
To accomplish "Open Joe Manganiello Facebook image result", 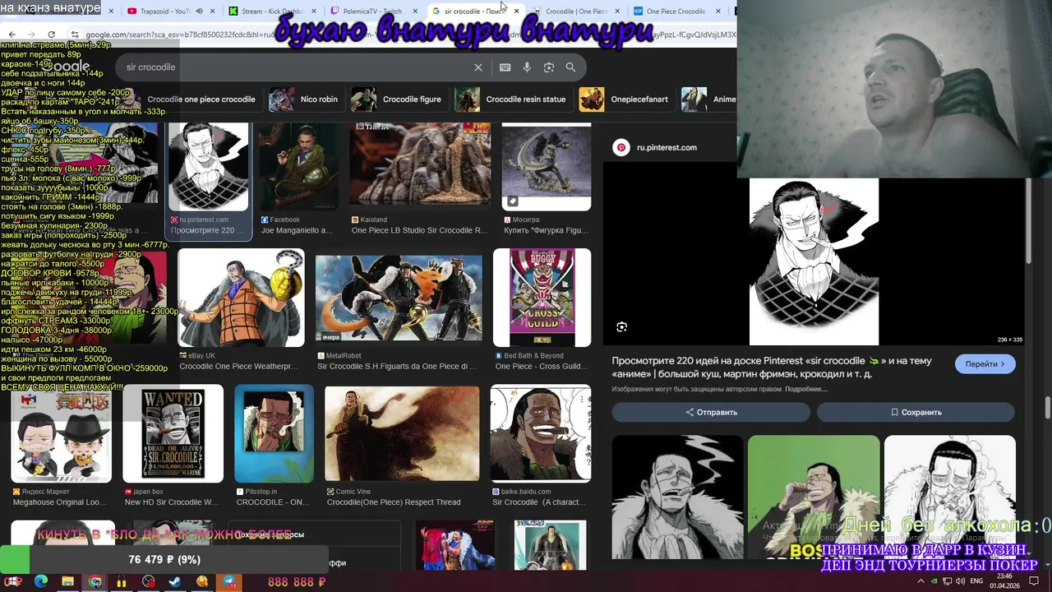I will tap(298, 167).
